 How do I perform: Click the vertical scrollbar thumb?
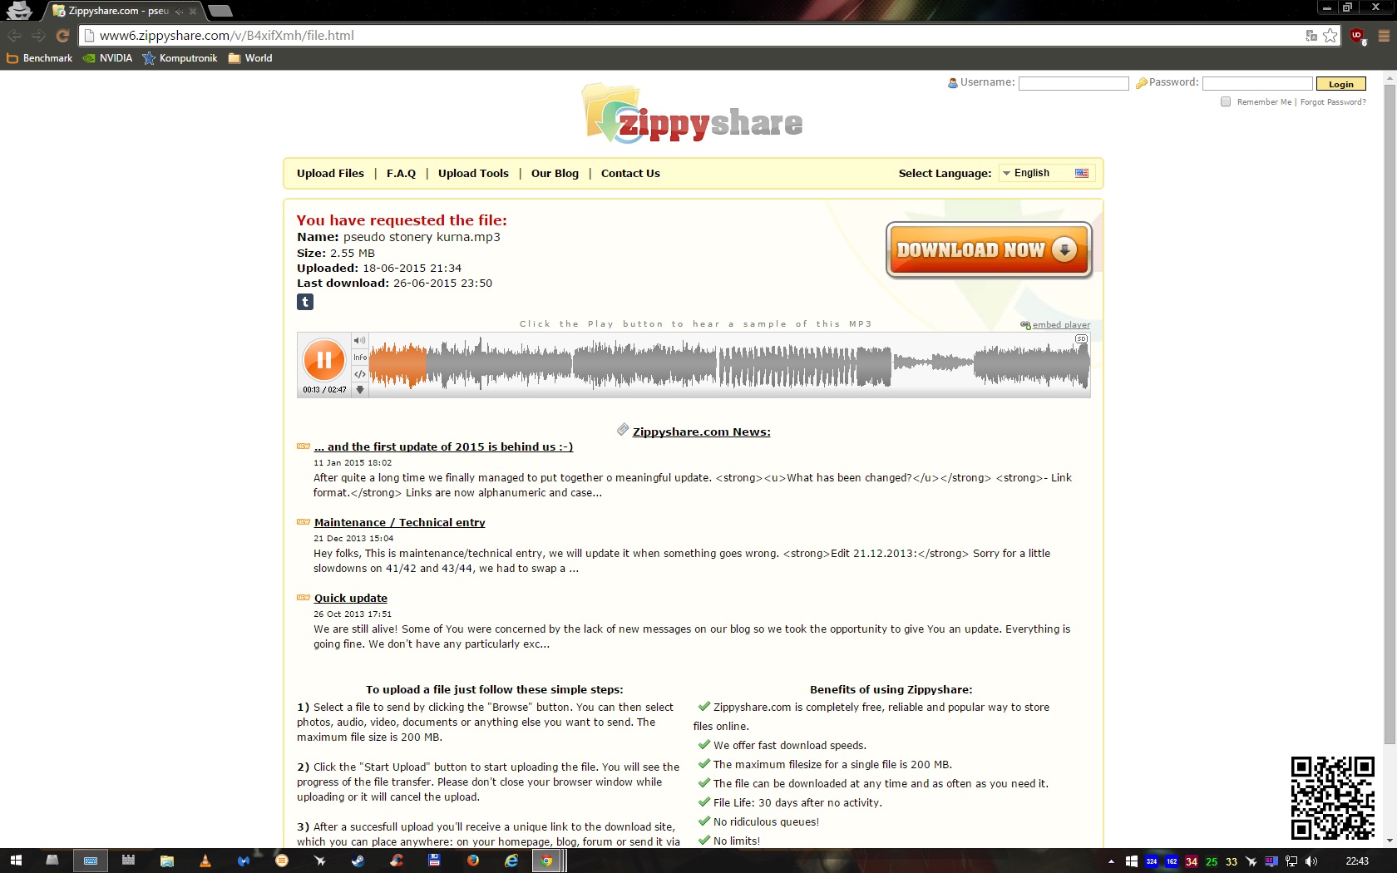(x=1390, y=413)
